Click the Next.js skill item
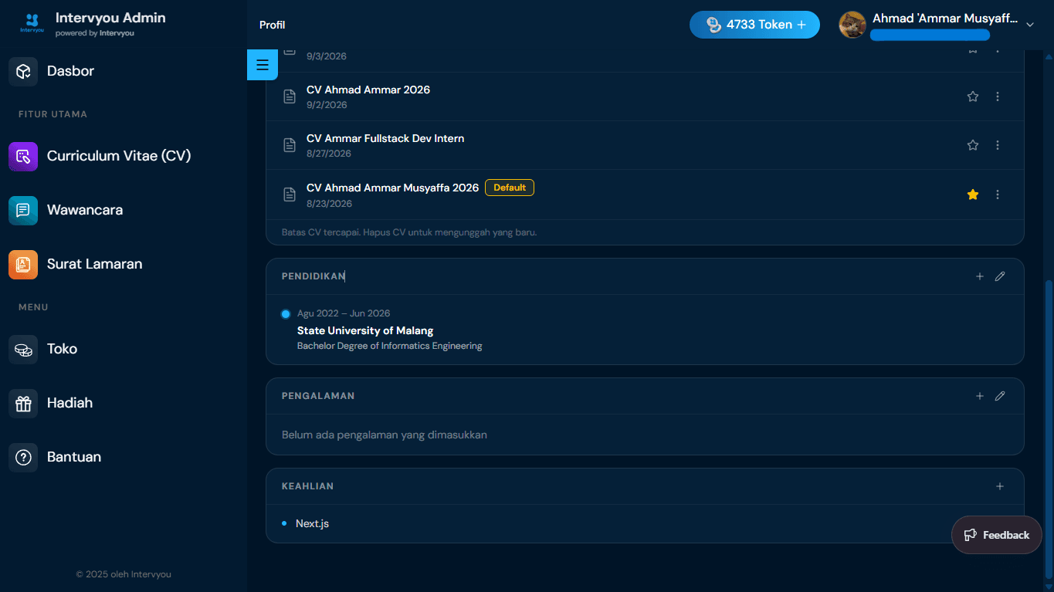The height and width of the screenshot is (592, 1054). (312, 523)
